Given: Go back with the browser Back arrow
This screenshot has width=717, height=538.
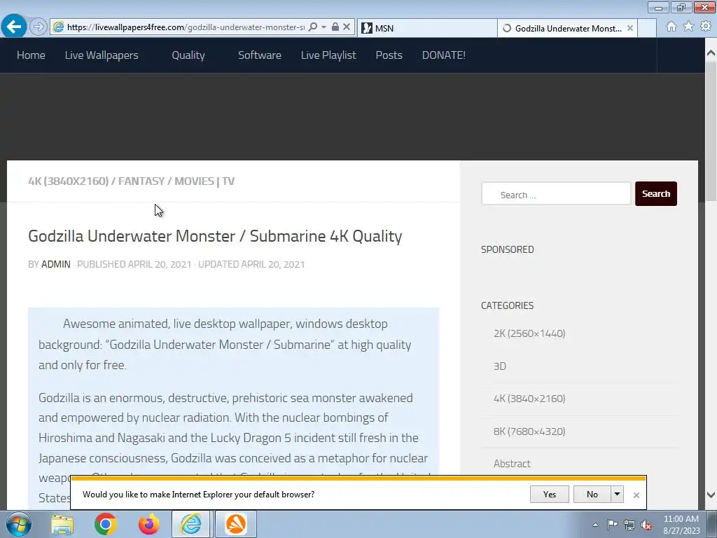Looking at the screenshot, I should pos(14,27).
